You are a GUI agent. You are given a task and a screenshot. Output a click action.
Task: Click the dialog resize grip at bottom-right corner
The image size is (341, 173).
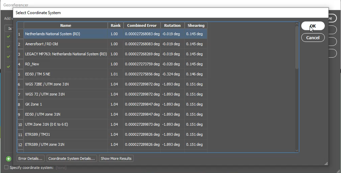(x=326, y=163)
